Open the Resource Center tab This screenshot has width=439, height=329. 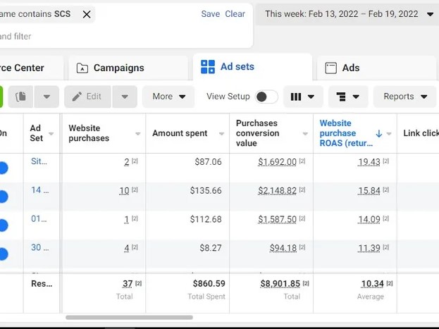point(31,68)
